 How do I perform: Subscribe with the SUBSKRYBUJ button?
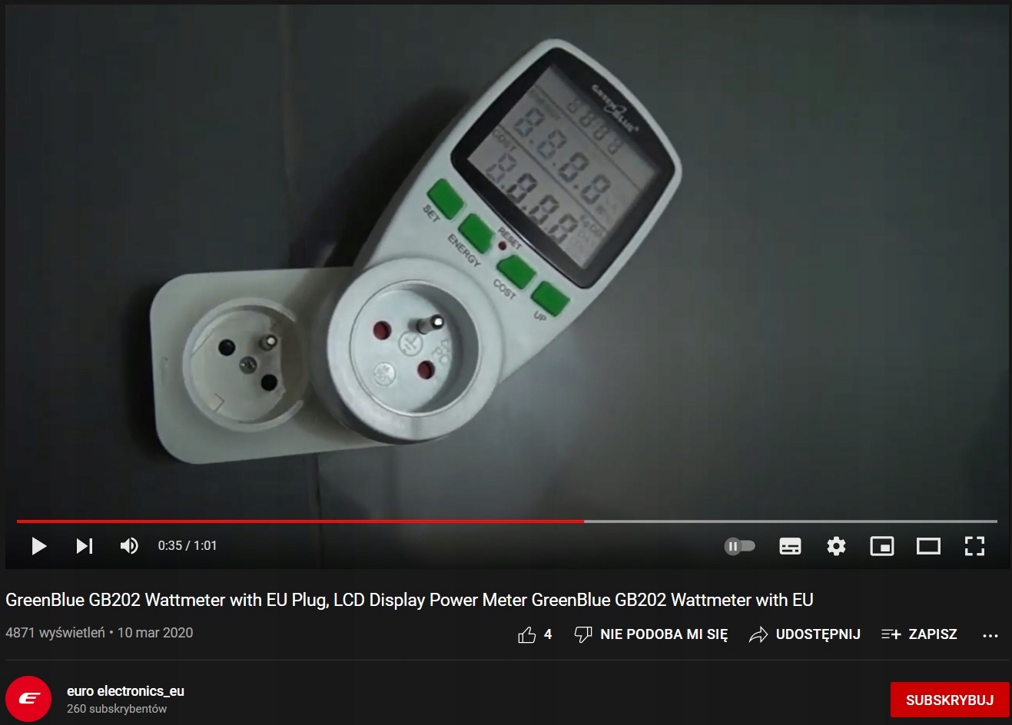pyautogui.click(x=950, y=700)
